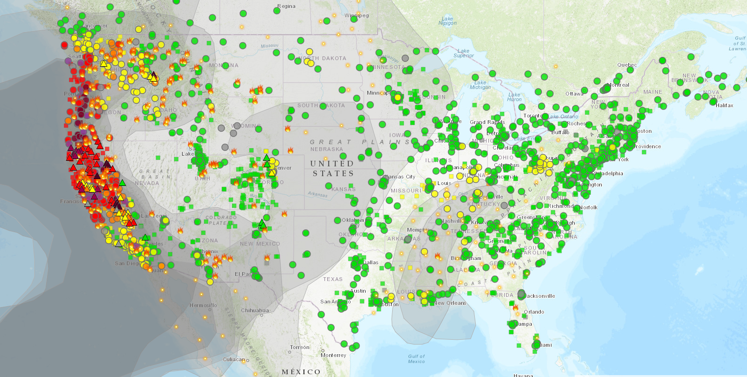The width and height of the screenshot is (747, 377).
Task: Click the Memphis city label
Action: tap(417, 230)
